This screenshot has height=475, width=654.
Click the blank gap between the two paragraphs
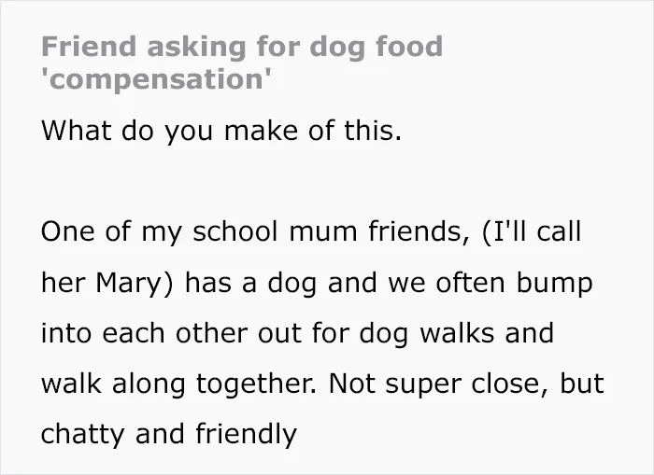pos(327,181)
